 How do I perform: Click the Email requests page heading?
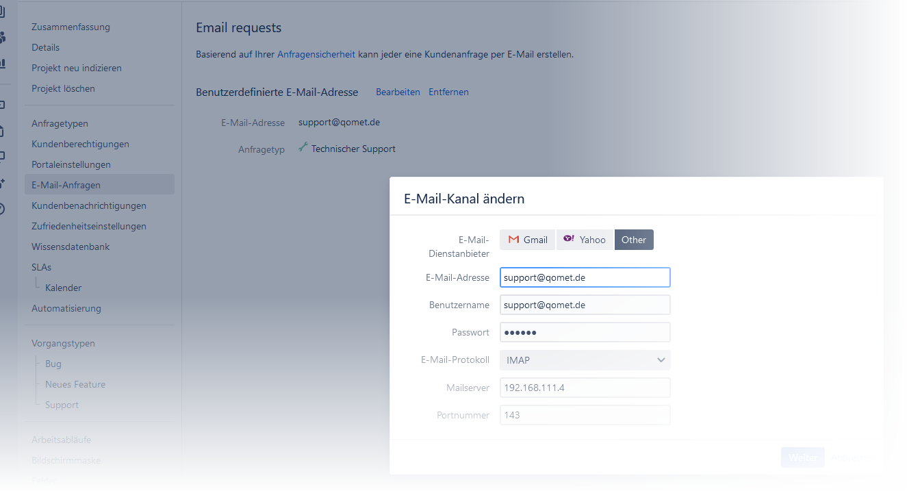(x=239, y=28)
